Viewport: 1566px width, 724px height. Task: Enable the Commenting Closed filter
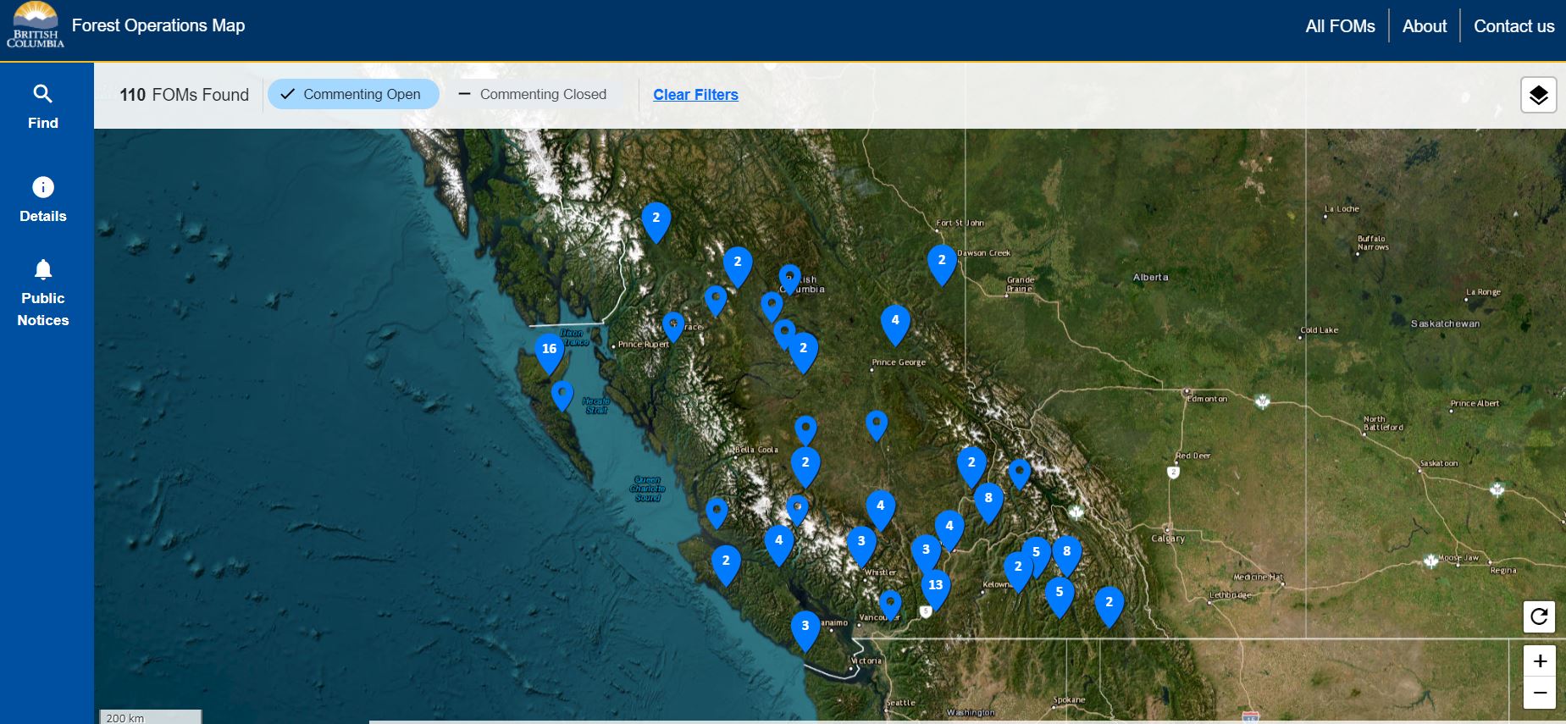coord(533,94)
